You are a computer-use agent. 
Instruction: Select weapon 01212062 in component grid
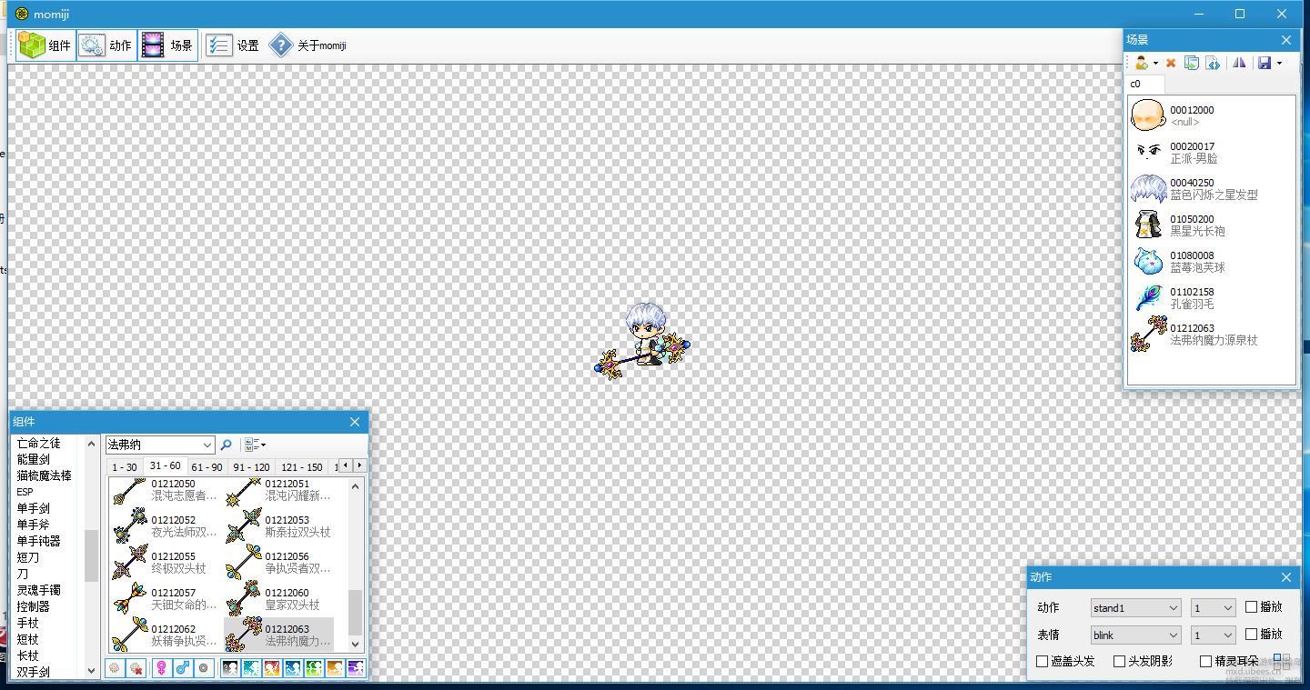[x=166, y=635]
